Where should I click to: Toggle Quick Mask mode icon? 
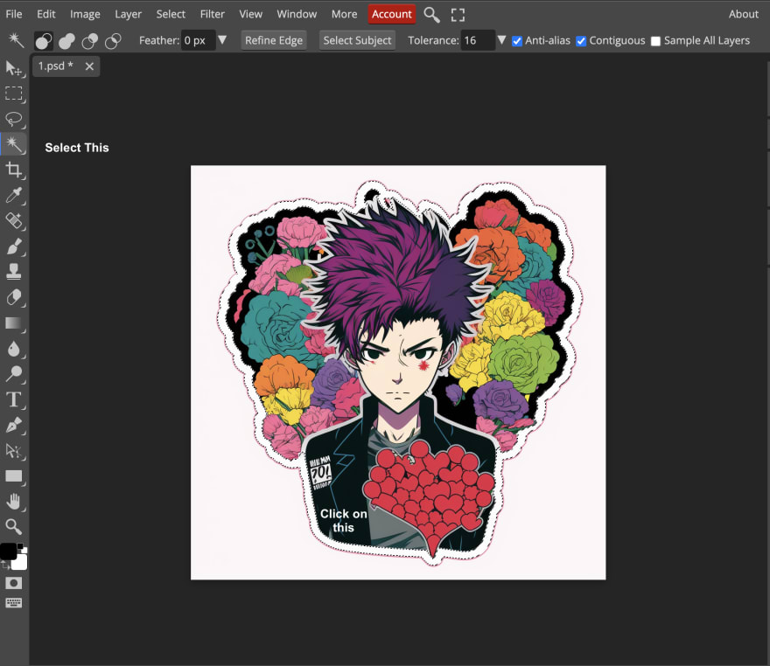tap(14, 583)
